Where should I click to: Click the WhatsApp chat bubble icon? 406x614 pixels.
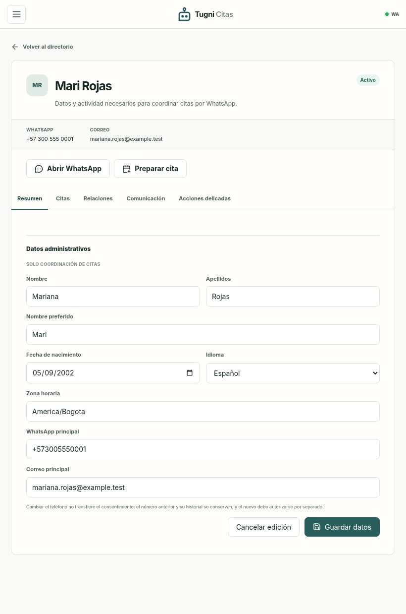point(39,169)
